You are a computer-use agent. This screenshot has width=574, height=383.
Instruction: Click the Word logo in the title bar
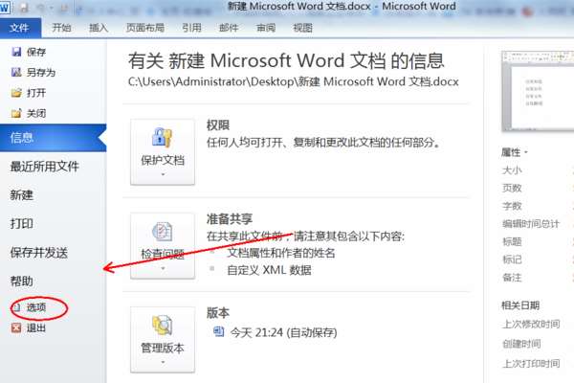coord(5,8)
